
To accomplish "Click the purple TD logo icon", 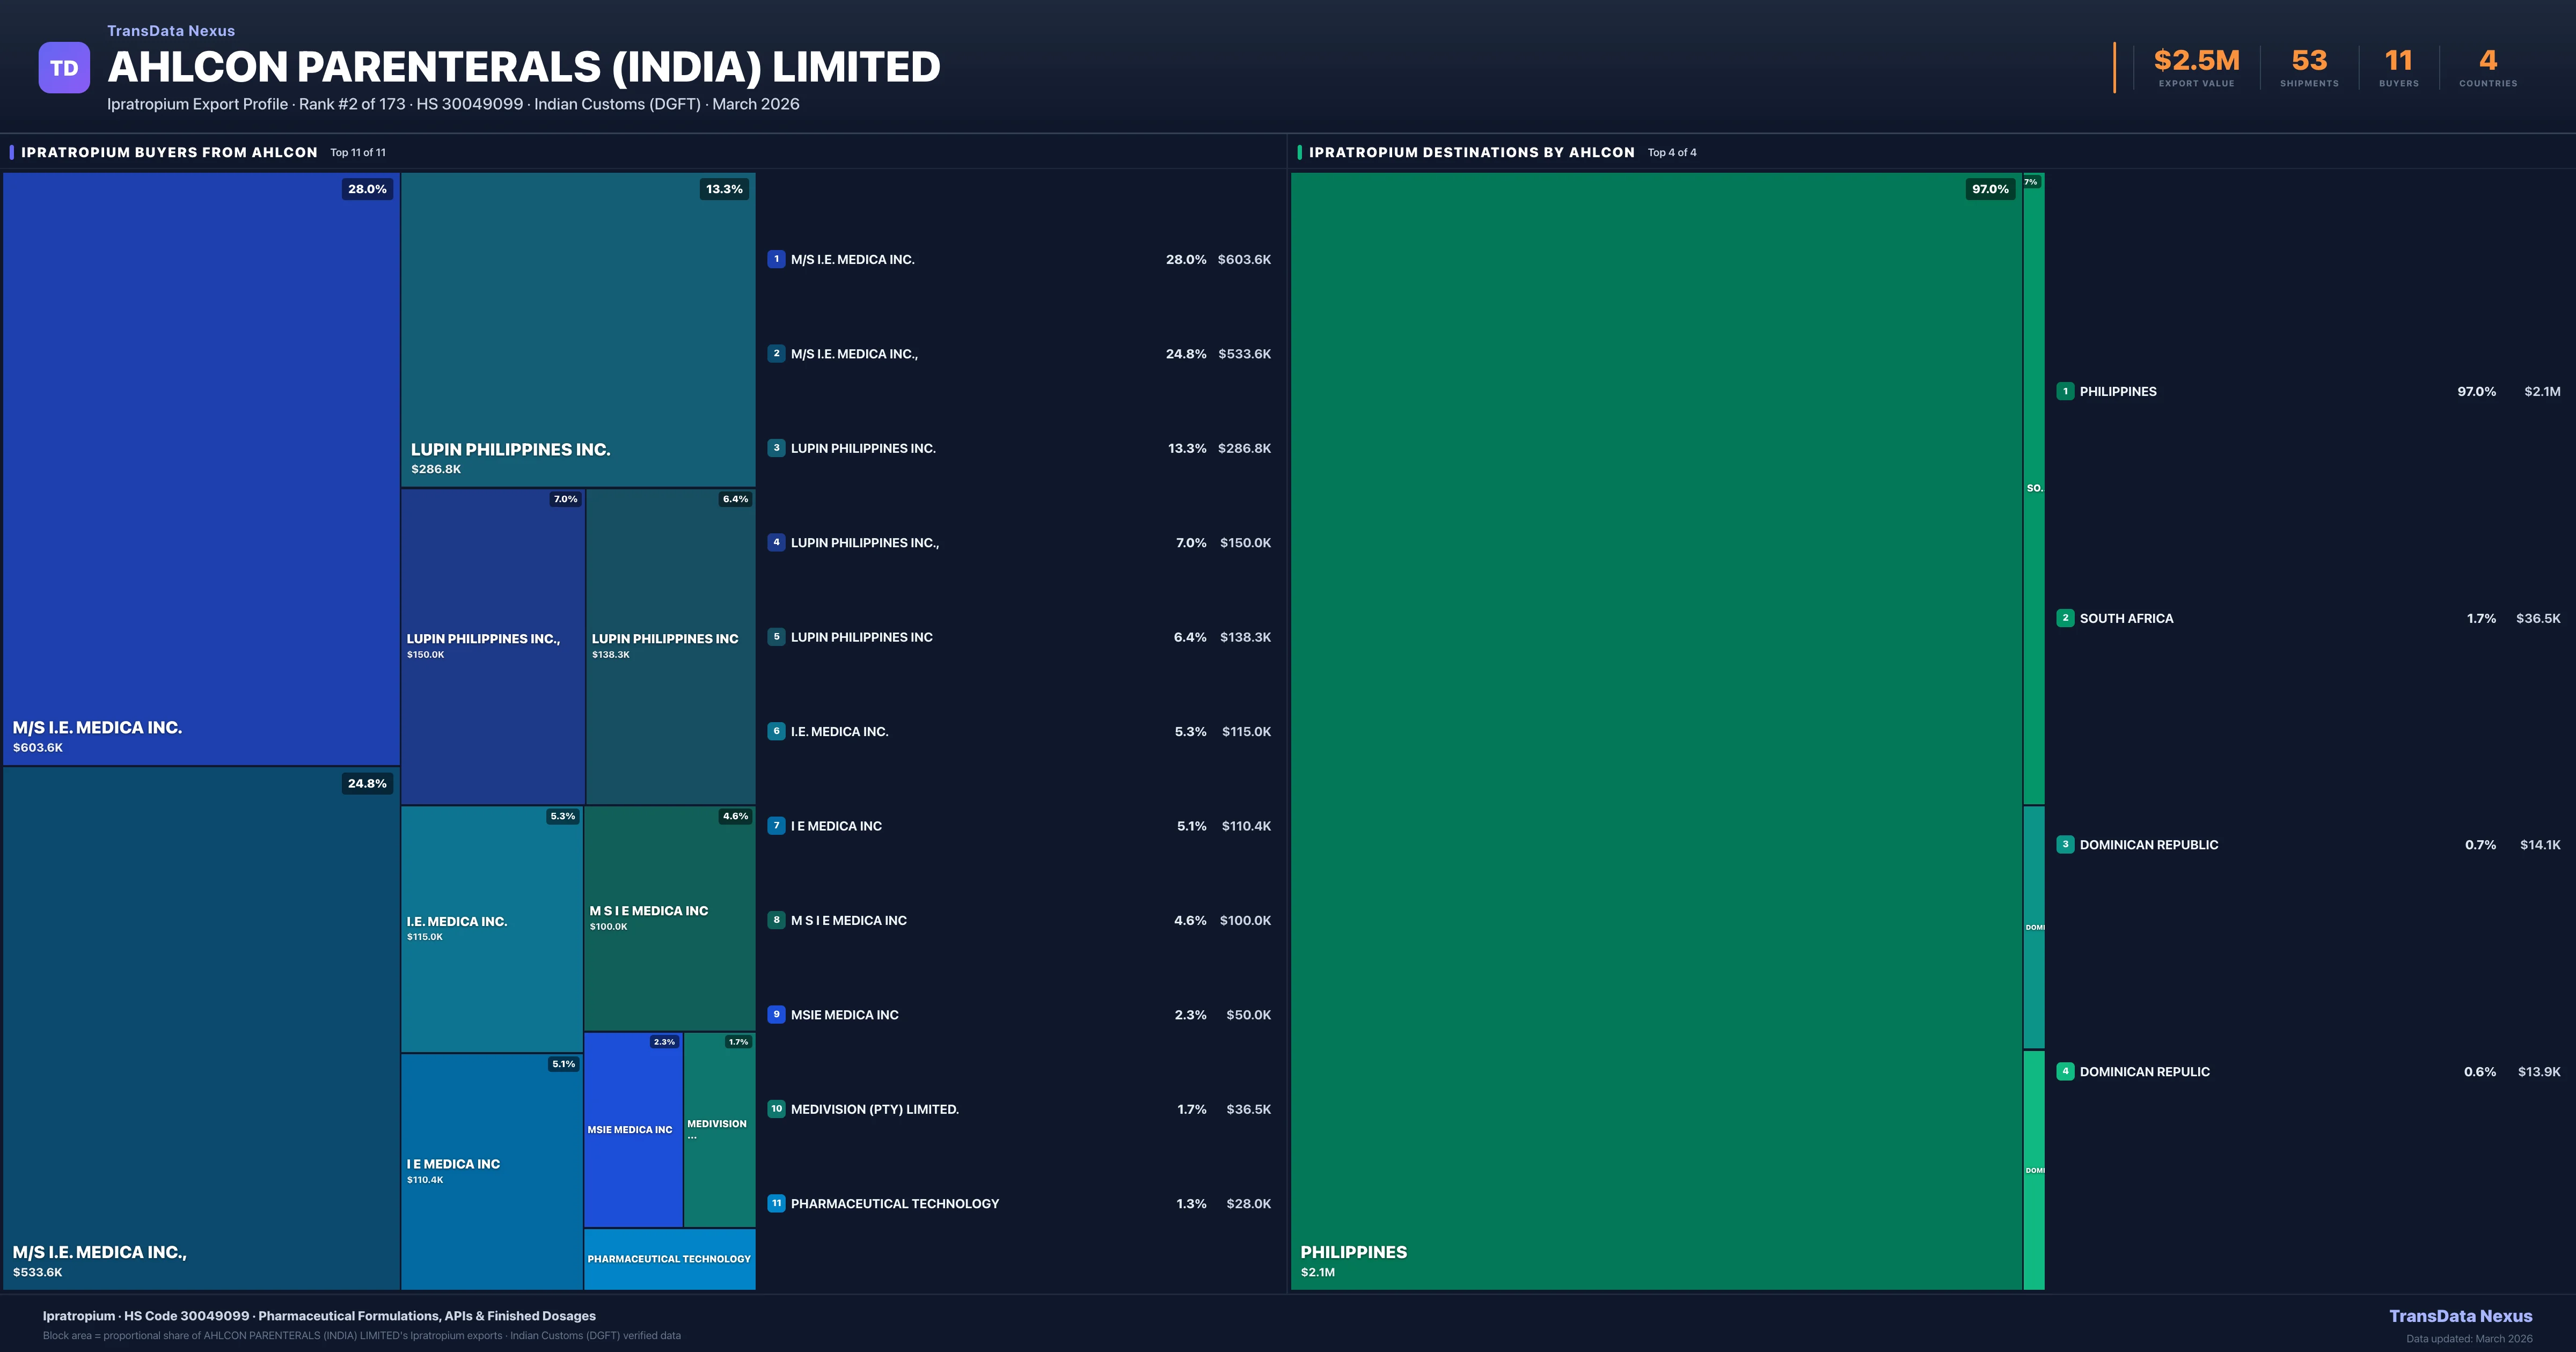I will [64, 68].
